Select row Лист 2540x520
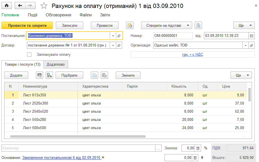 click(x=126, y=112)
